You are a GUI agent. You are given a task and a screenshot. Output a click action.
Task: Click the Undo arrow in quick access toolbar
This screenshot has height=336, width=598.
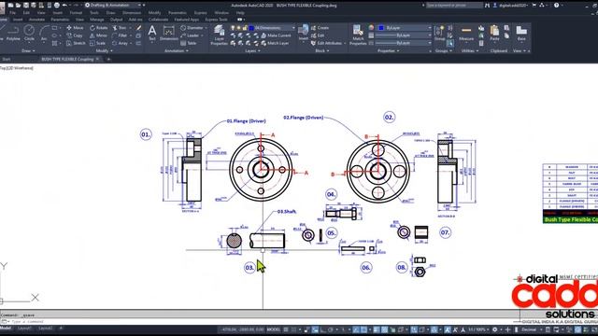[x=64, y=6]
